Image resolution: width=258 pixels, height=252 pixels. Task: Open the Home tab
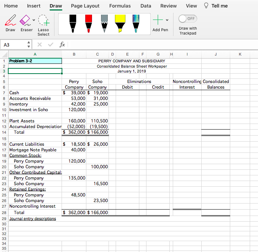click(11, 6)
